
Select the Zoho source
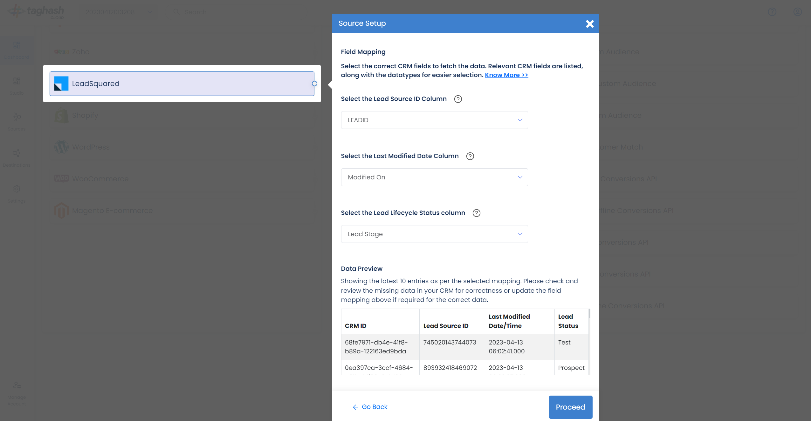click(x=182, y=52)
